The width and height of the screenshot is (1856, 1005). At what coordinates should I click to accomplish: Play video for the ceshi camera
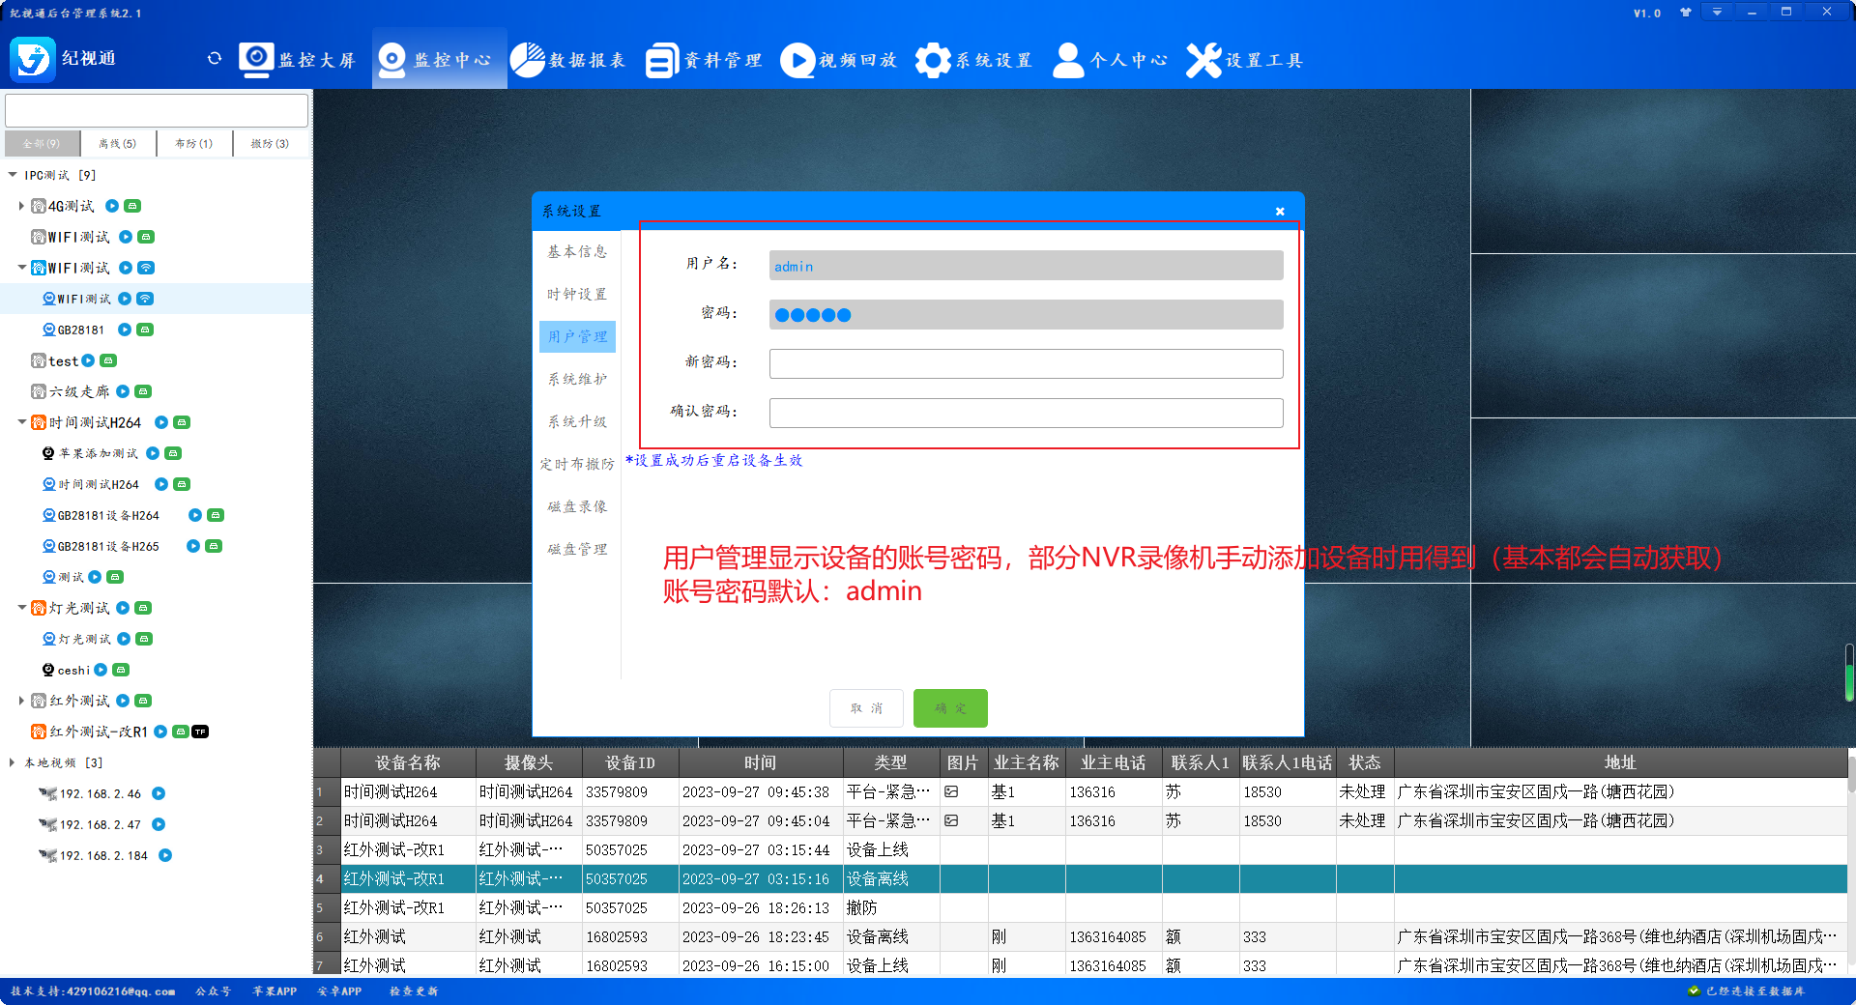tap(101, 670)
